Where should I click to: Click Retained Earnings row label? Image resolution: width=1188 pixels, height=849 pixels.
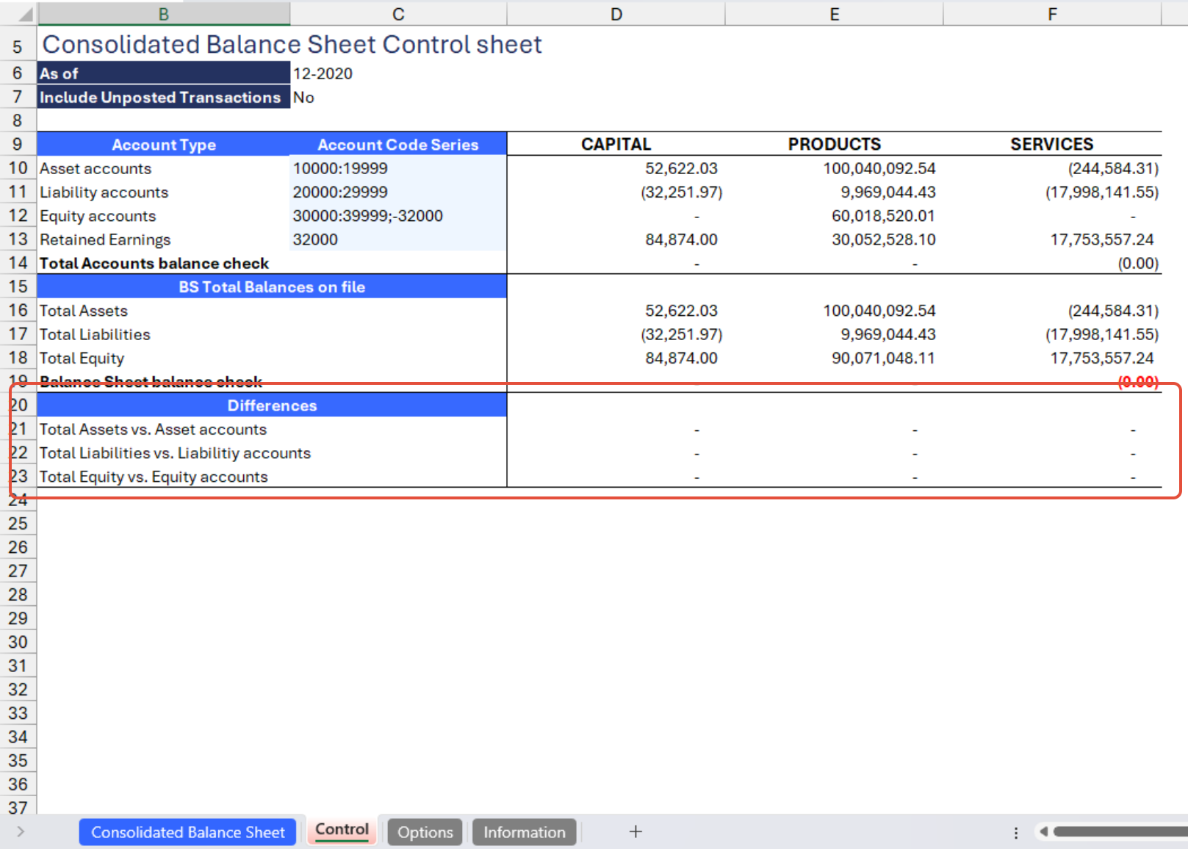(x=105, y=239)
